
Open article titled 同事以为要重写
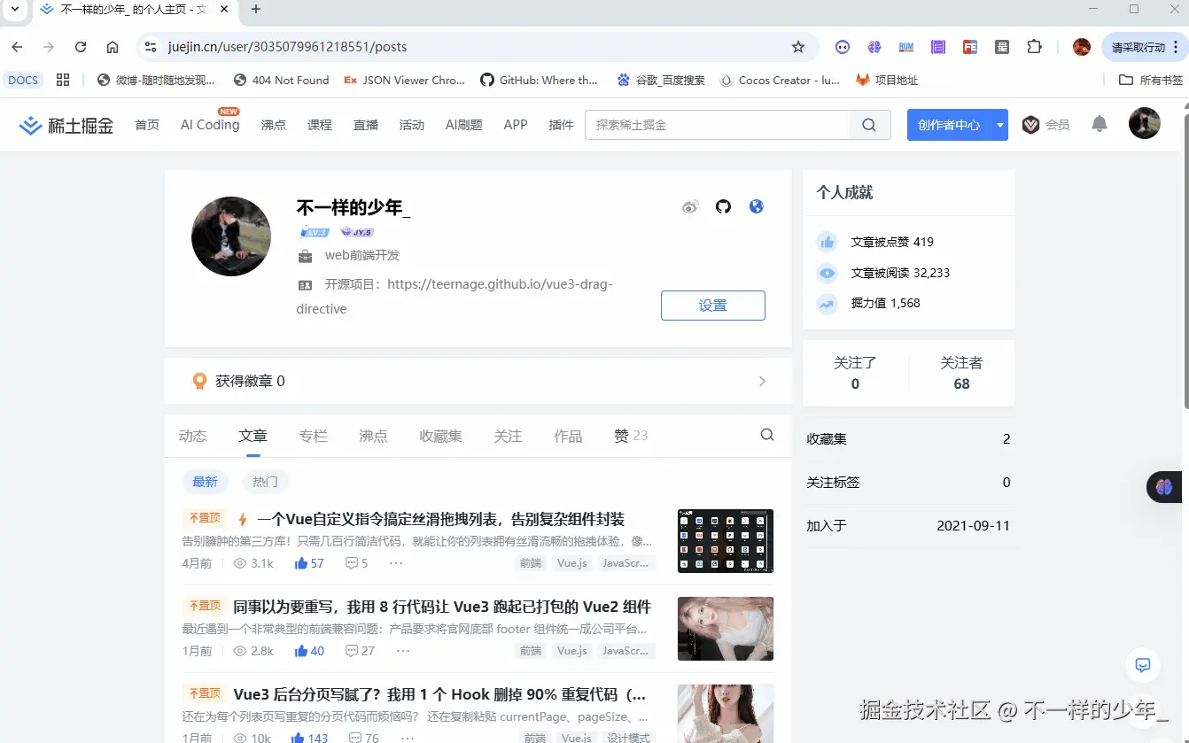442,607
